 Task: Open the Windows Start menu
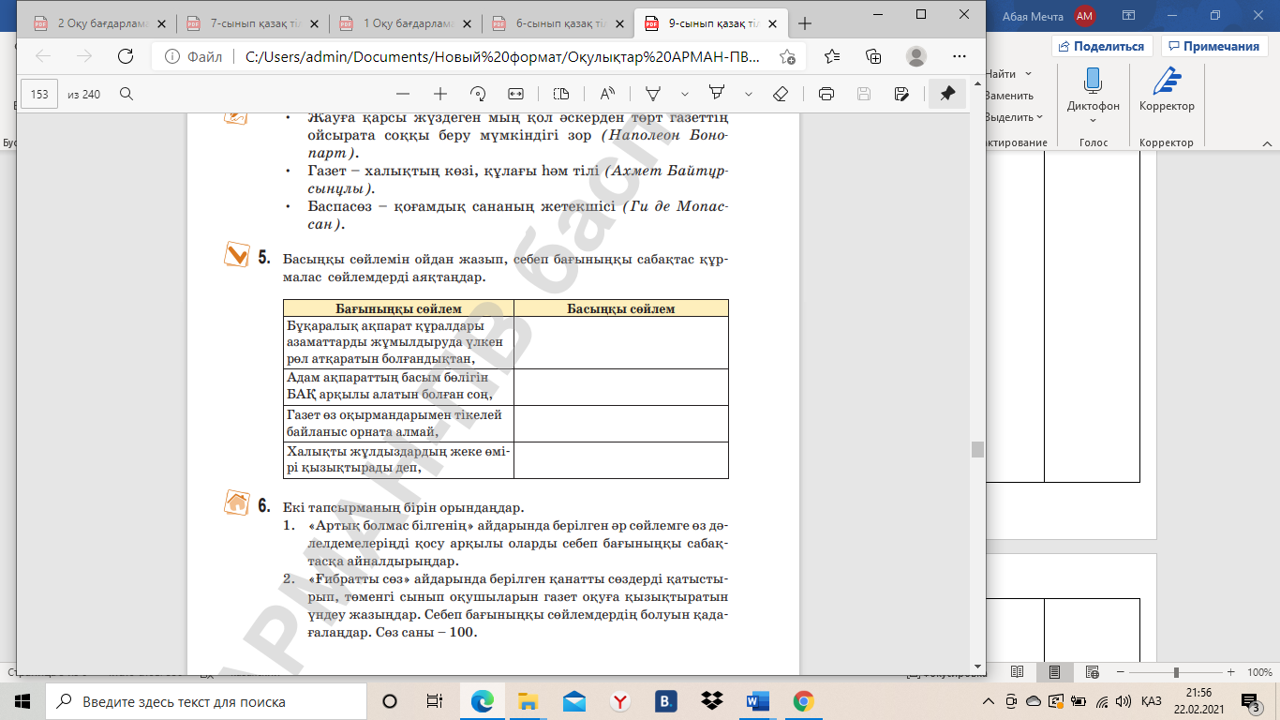[22, 701]
